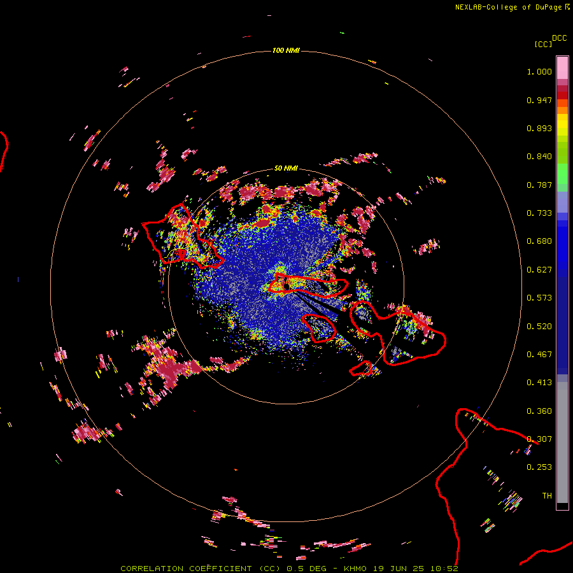Select the 0.467 legend value

(539, 355)
